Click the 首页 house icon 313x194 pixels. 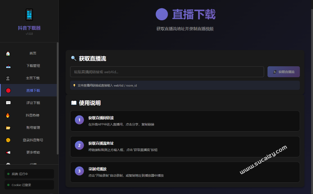pos(8,53)
